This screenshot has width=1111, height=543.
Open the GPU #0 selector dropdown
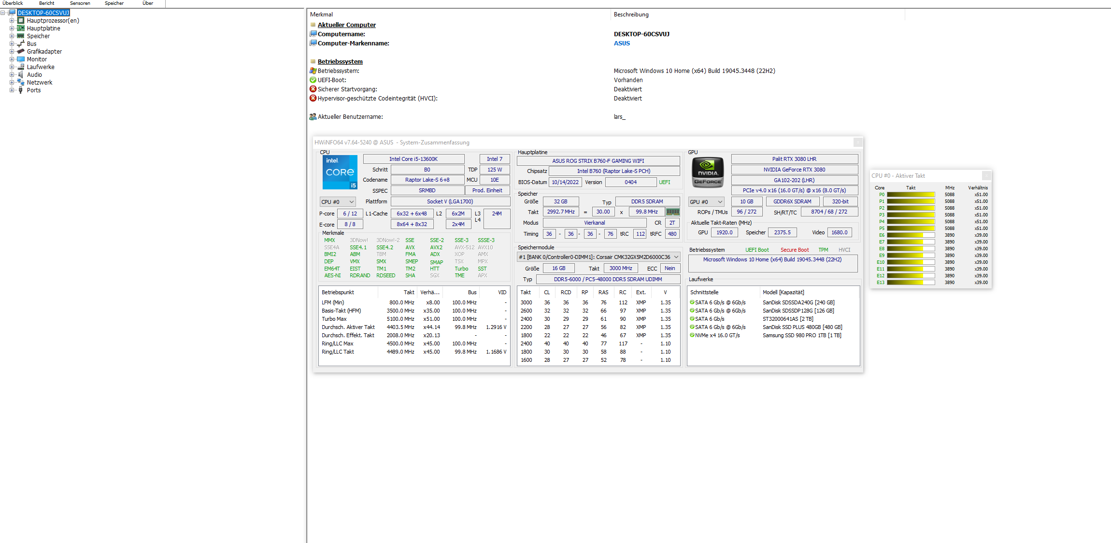coord(706,202)
